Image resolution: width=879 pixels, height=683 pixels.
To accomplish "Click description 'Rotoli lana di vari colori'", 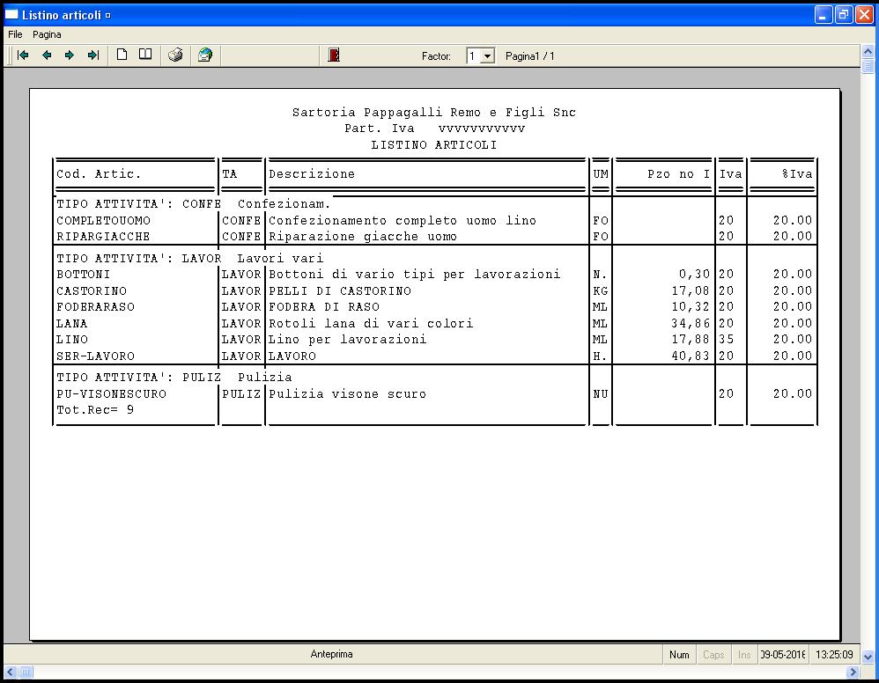I will tap(371, 324).
